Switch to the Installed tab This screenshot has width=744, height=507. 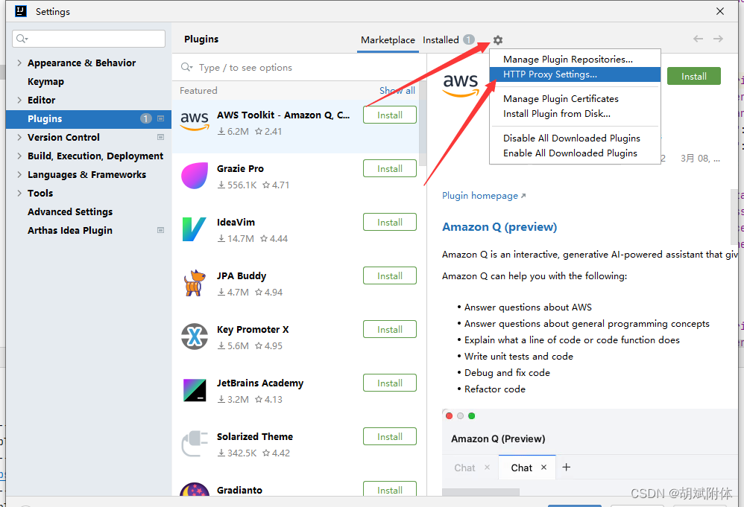[441, 39]
